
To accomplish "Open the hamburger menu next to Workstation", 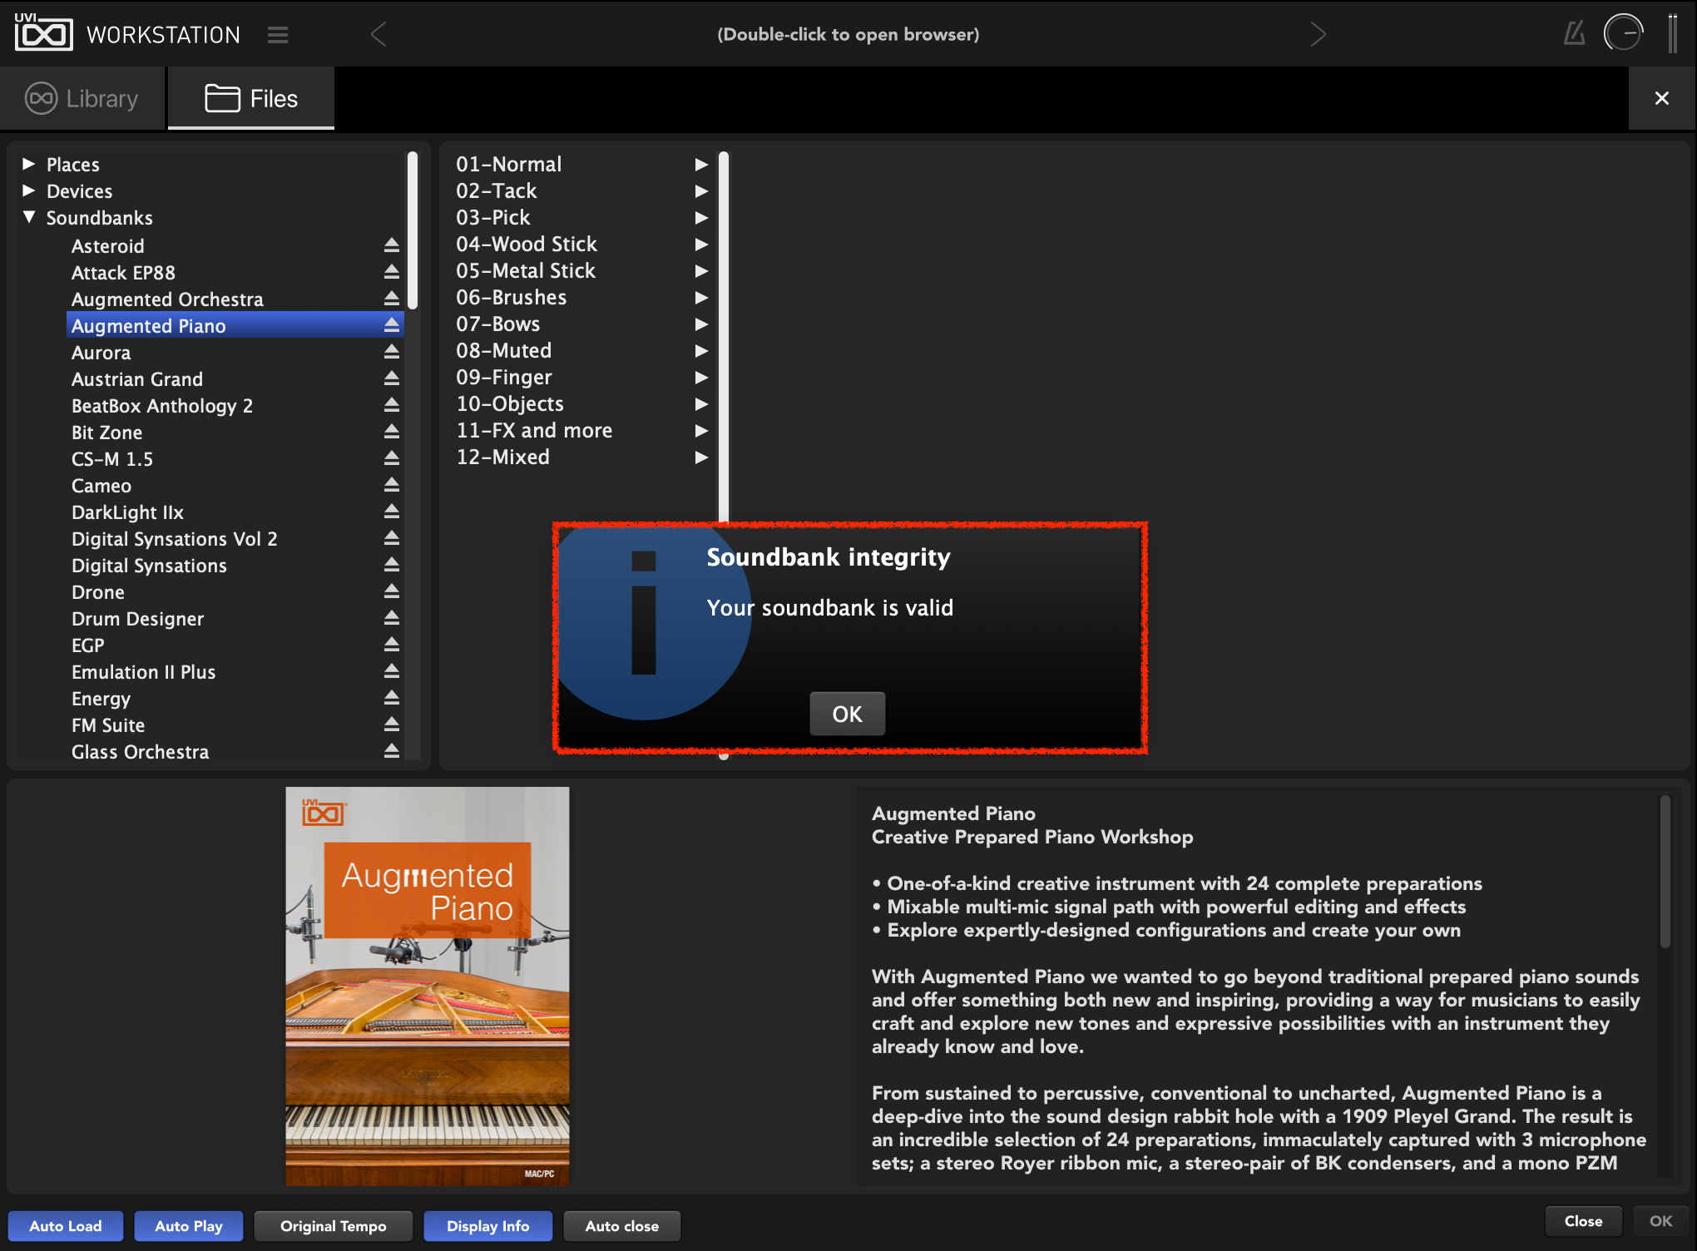I will click(x=278, y=35).
